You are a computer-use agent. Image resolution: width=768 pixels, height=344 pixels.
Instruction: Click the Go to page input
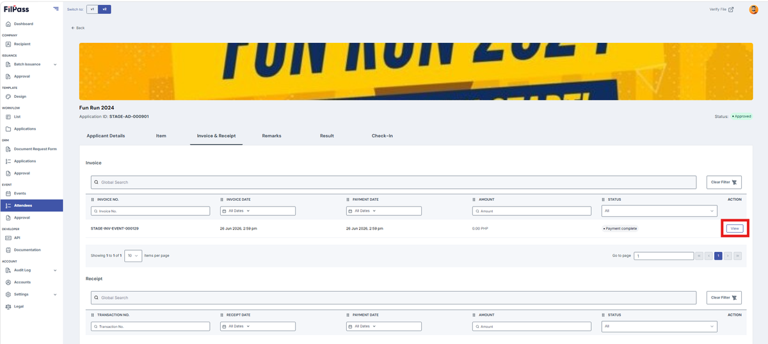[x=664, y=256]
